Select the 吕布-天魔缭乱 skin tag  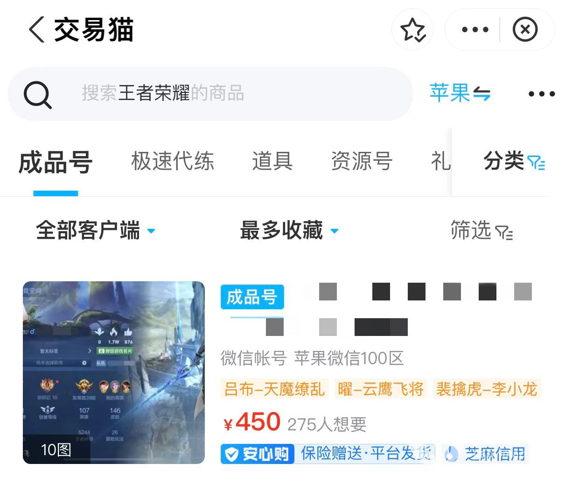point(274,389)
